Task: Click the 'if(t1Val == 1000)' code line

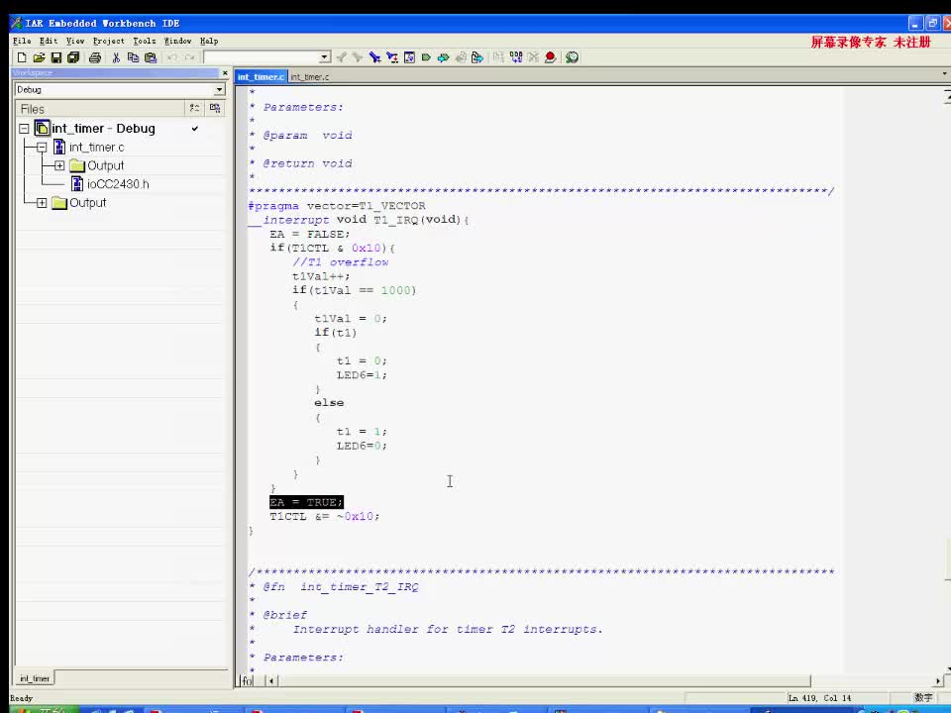Action: point(355,290)
